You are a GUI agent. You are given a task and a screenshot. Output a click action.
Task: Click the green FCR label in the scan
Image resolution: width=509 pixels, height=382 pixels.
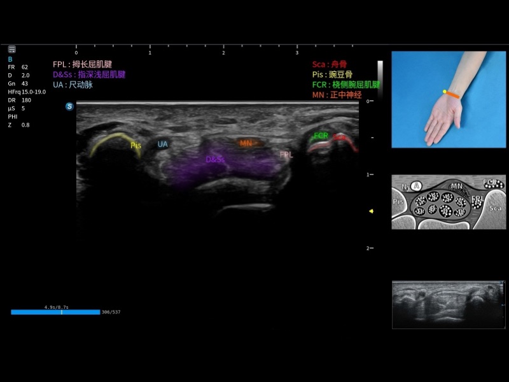(321, 136)
